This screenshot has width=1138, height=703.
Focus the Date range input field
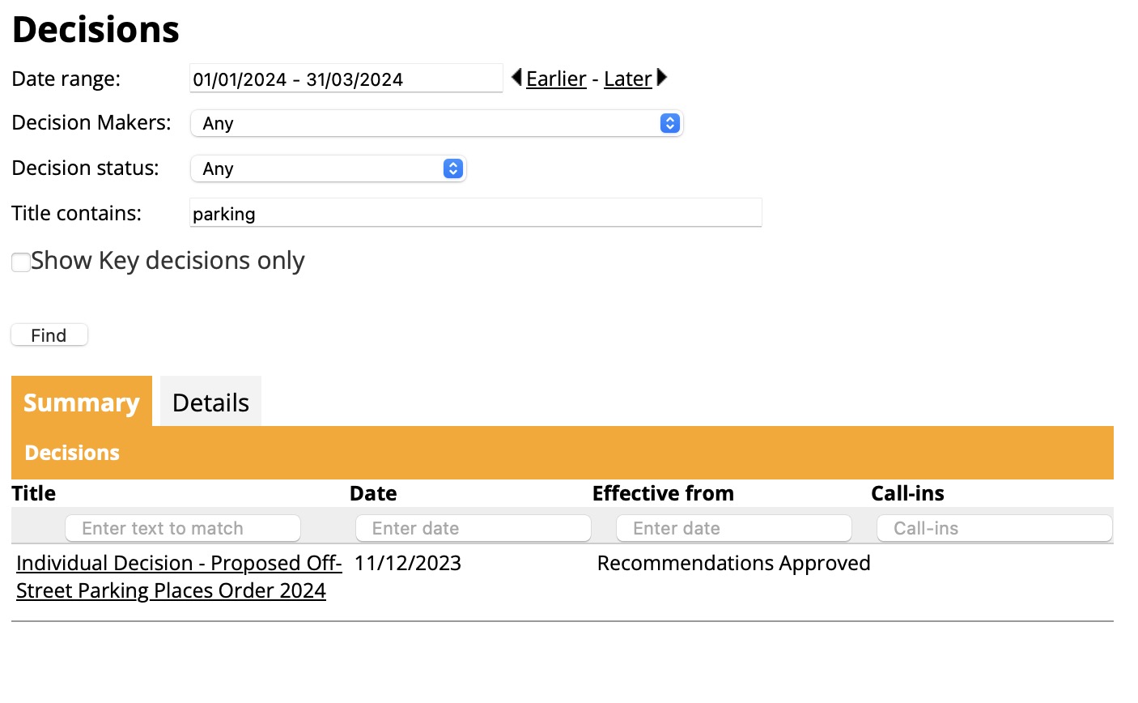coord(346,79)
